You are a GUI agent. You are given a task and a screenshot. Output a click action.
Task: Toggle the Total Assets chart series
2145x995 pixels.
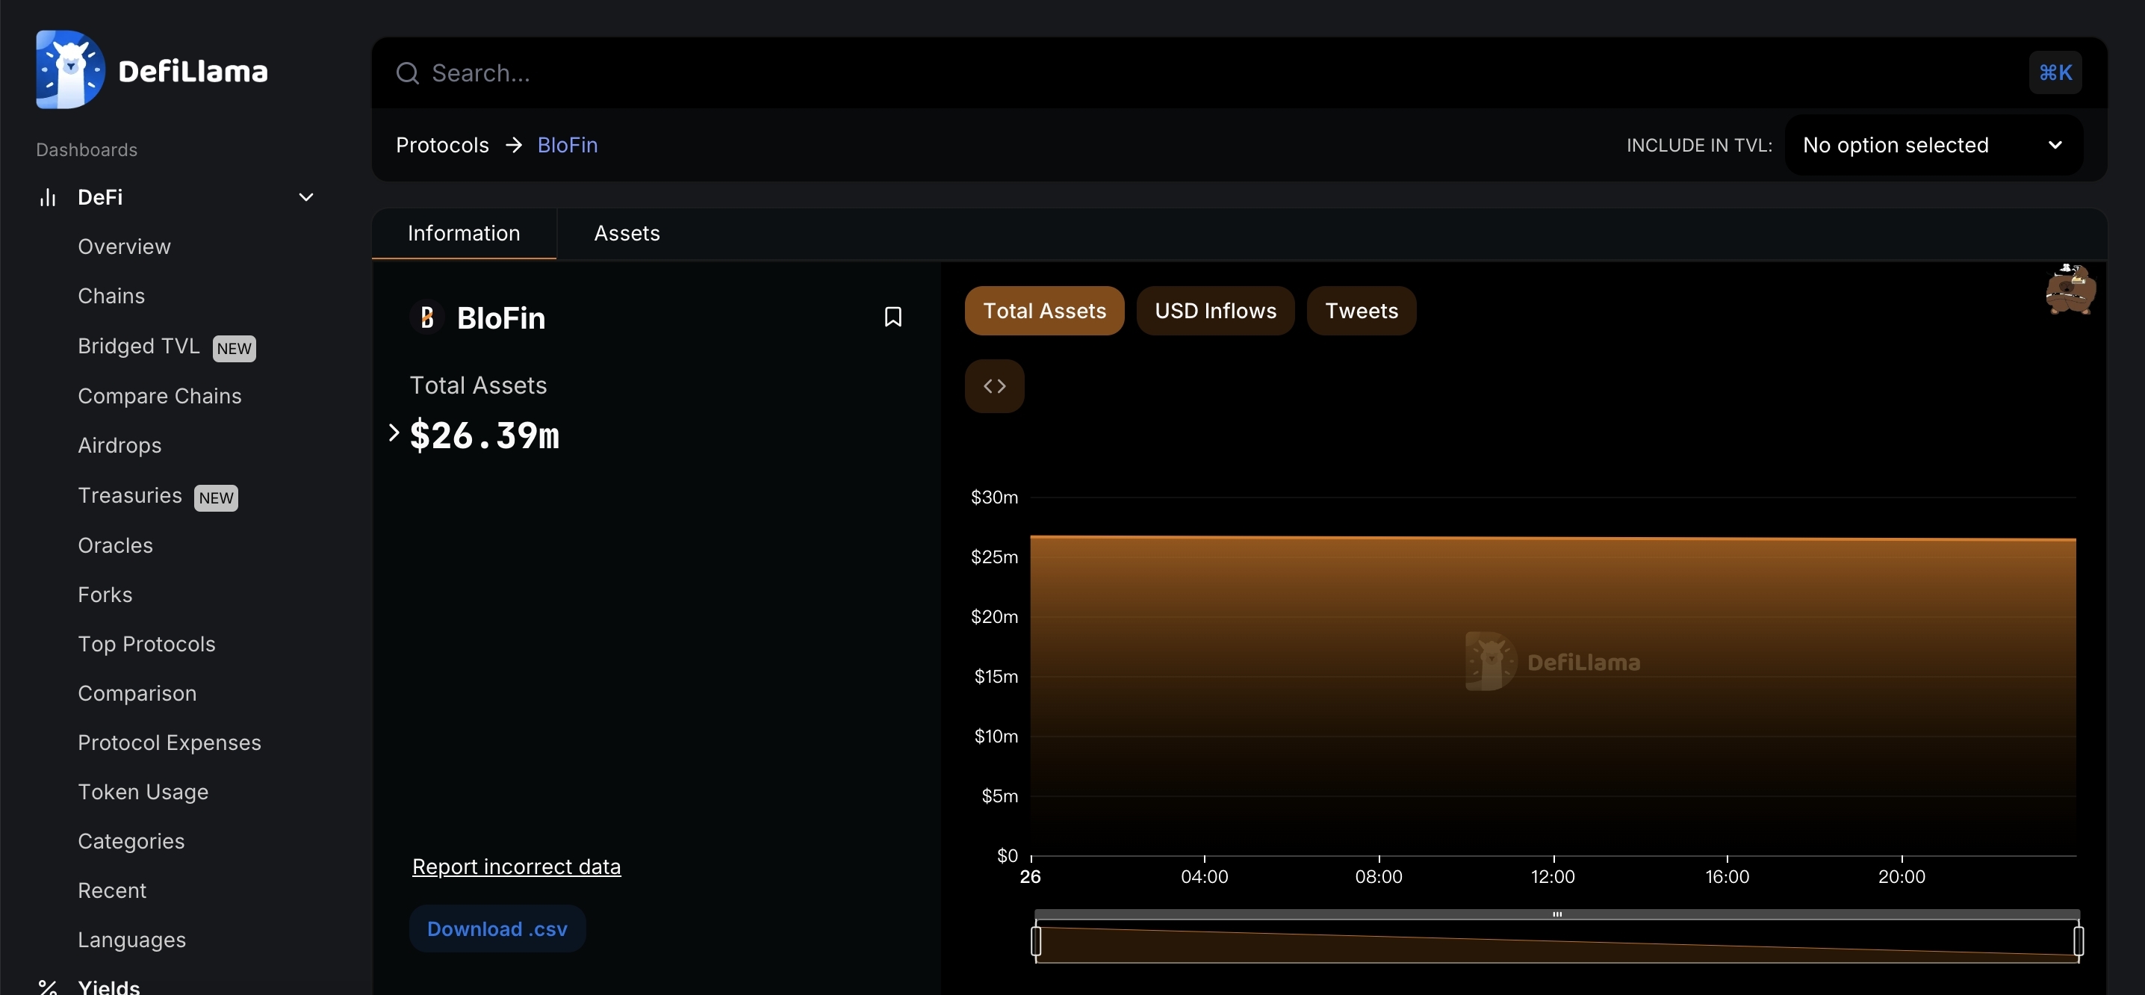click(1044, 311)
